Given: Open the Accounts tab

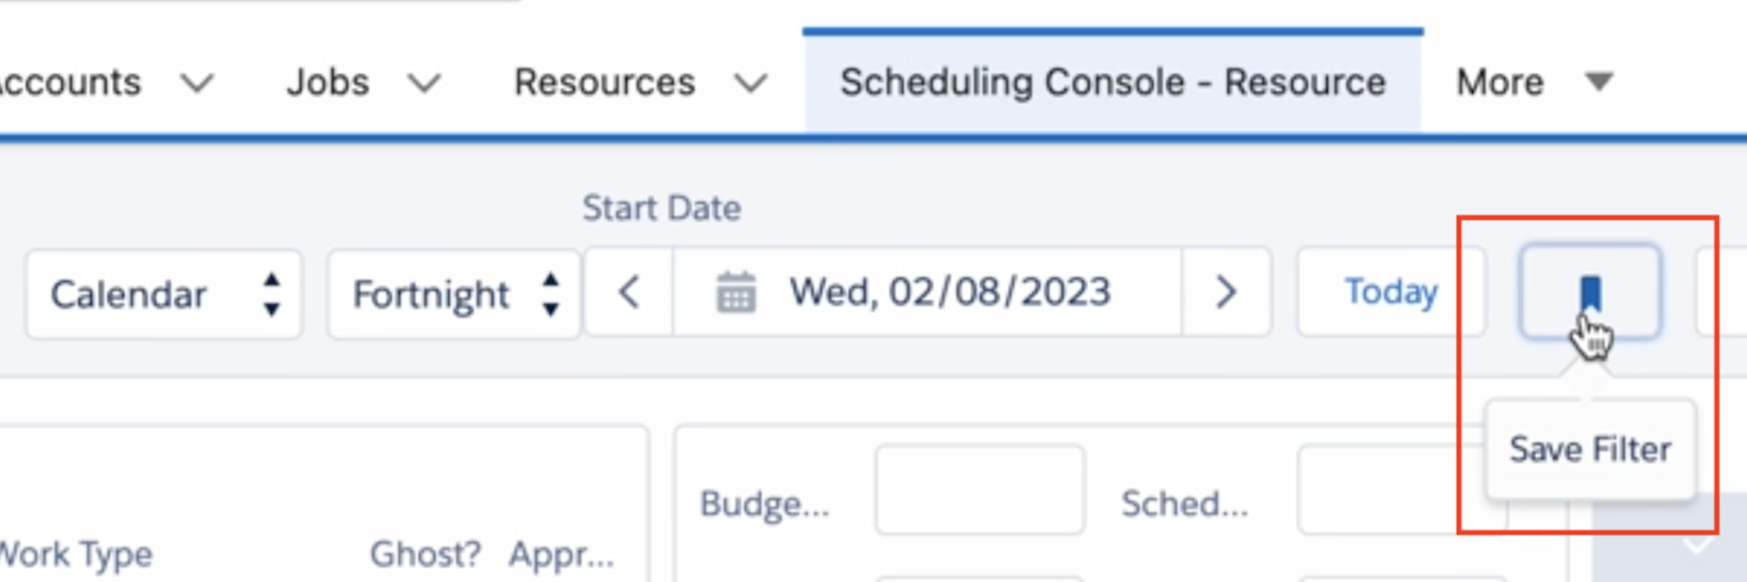Looking at the screenshot, I should click(68, 82).
